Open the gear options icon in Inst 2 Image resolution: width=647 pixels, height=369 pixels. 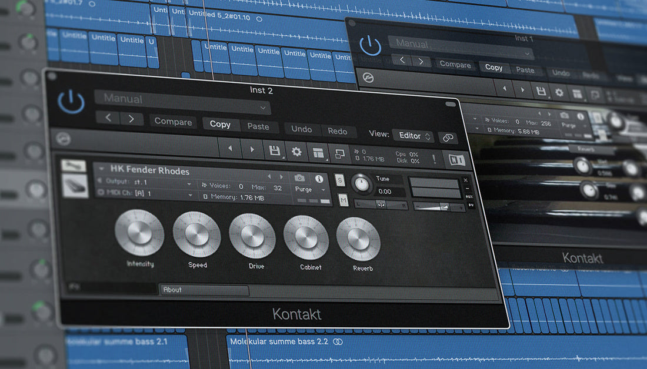tap(296, 152)
